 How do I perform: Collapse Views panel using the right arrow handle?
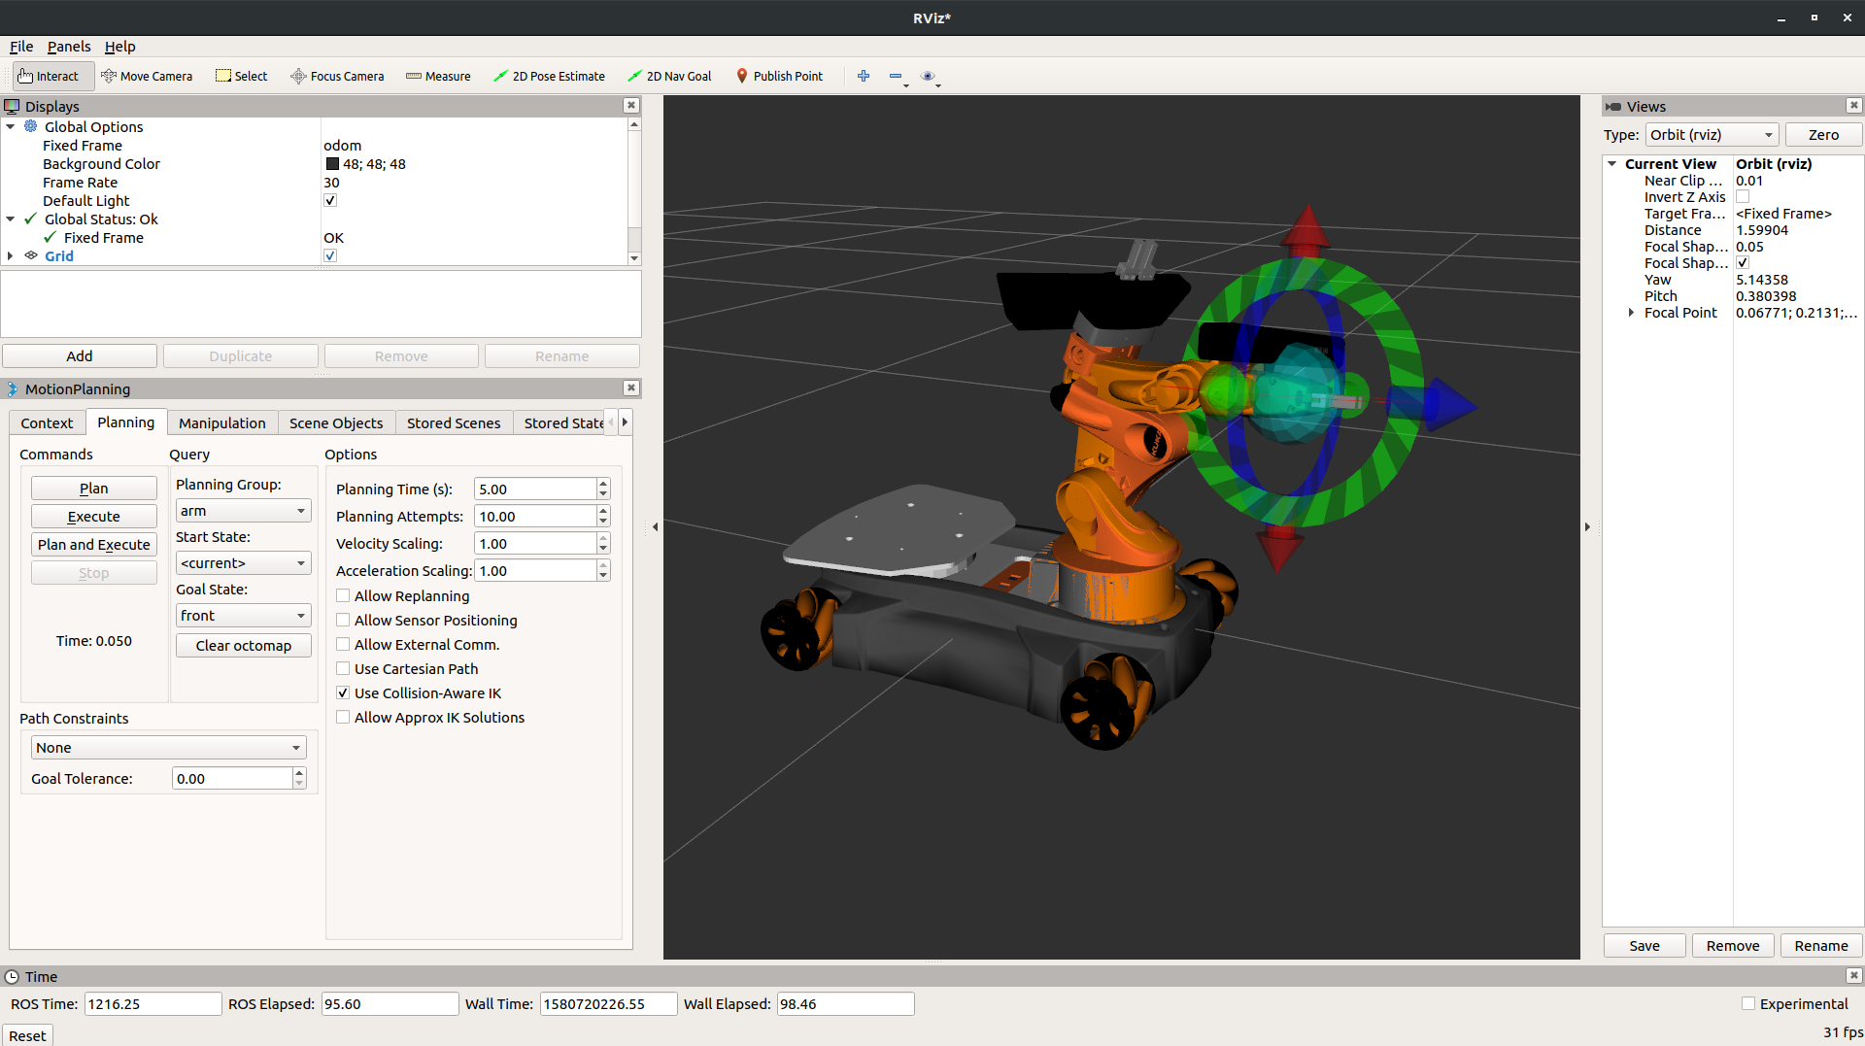[1587, 527]
